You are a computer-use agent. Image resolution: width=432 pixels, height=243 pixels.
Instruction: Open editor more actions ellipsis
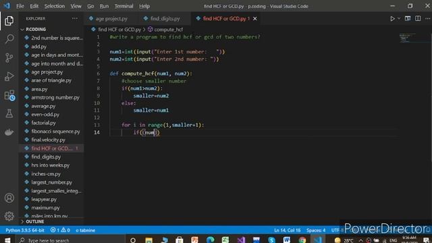point(427,18)
